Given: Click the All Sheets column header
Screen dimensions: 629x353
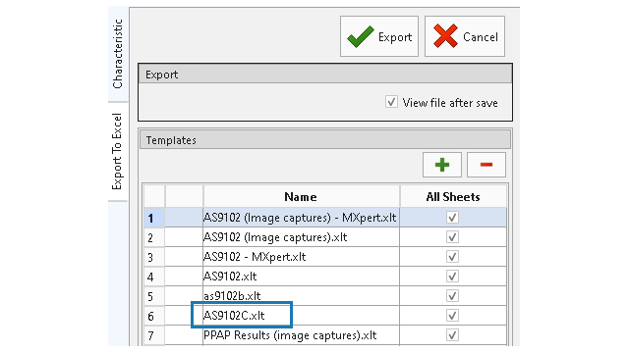Looking at the screenshot, I should click(453, 196).
